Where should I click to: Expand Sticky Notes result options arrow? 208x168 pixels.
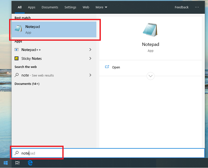[x=90, y=59]
